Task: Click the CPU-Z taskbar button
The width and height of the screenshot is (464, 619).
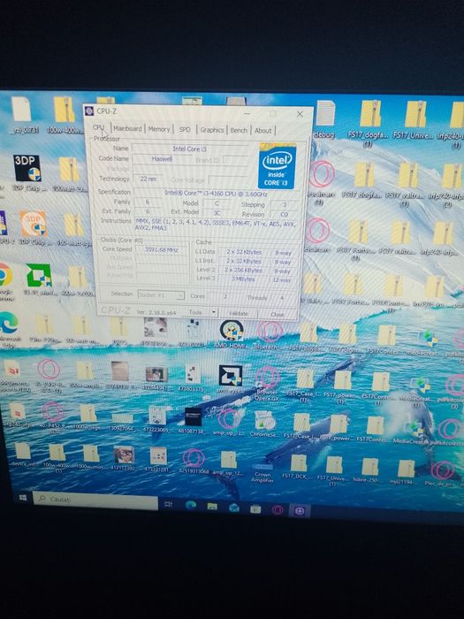Action: pos(299,511)
